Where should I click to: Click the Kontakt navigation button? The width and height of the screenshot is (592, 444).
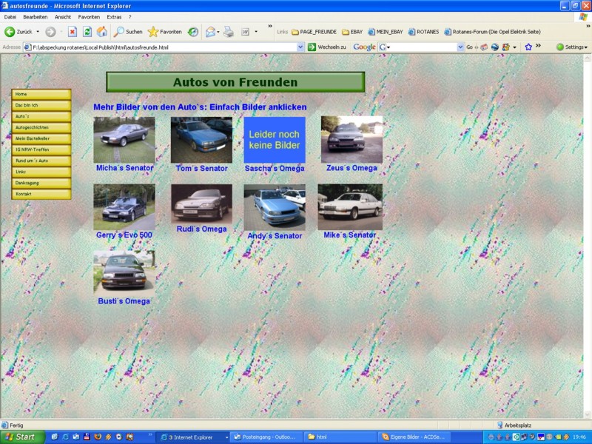coord(41,194)
